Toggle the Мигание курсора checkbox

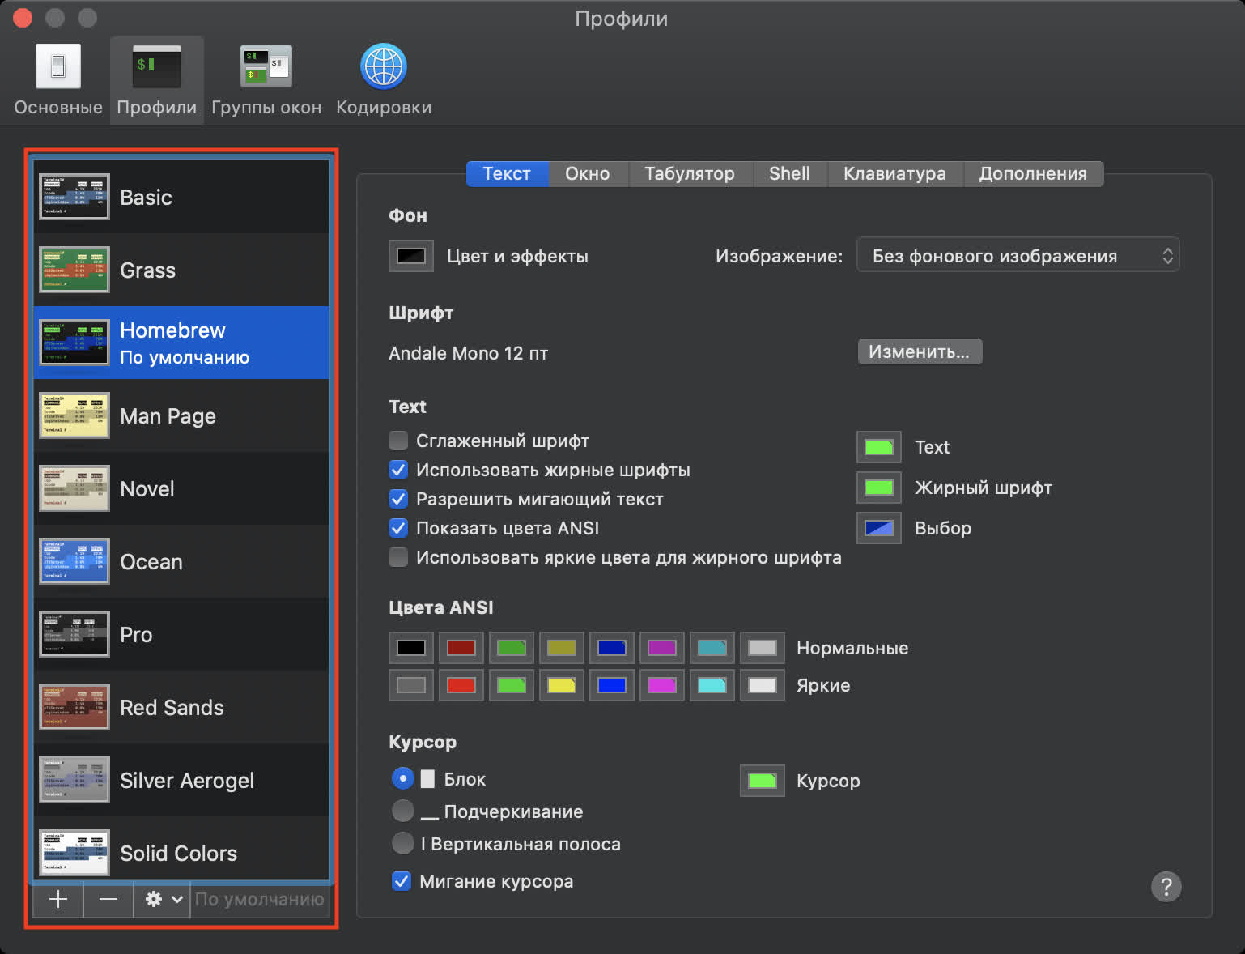pyautogui.click(x=402, y=881)
